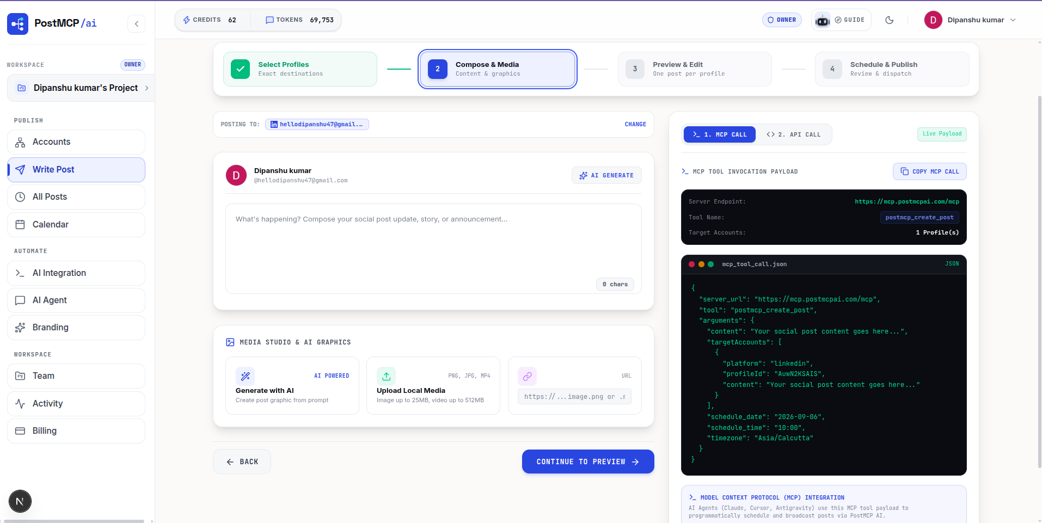Click the red D avatar in header
The height and width of the screenshot is (523, 1042).
coord(933,20)
